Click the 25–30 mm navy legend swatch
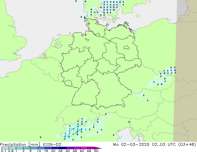 tap(62, 148)
